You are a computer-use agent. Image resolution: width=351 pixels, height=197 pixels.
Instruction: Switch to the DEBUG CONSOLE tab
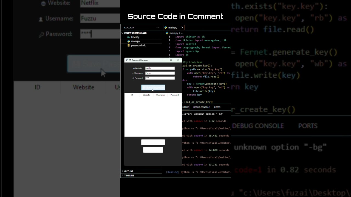click(201, 107)
